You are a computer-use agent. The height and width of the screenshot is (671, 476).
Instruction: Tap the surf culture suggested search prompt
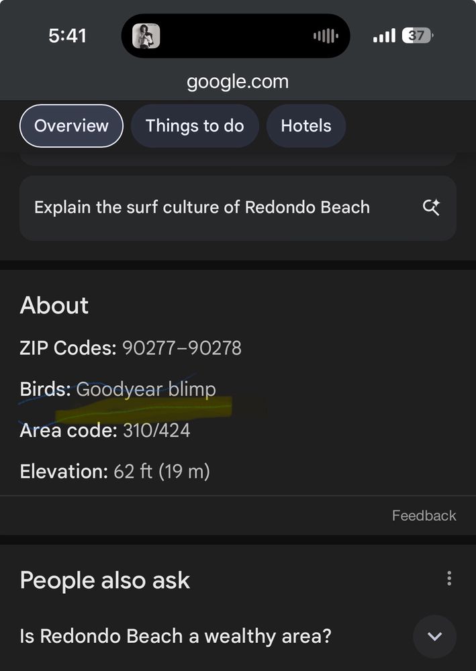point(202,208)
